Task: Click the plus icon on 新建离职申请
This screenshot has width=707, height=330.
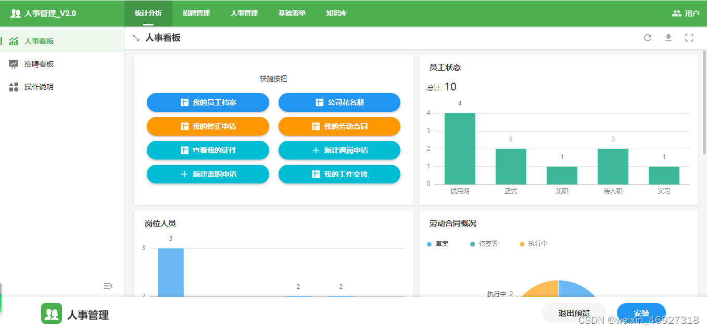Action: click(184, 174)
